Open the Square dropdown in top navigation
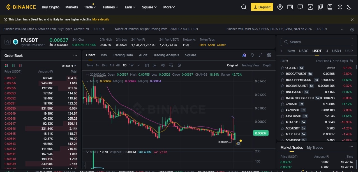358x172 pixels. point(149,7)
